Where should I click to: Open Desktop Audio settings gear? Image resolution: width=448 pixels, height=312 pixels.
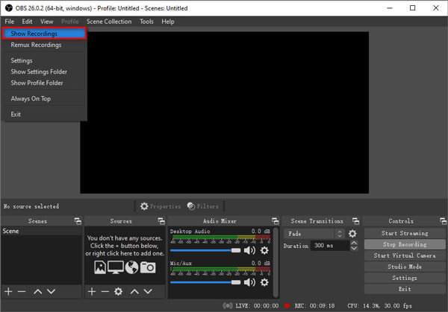click(x=264, y=250)
